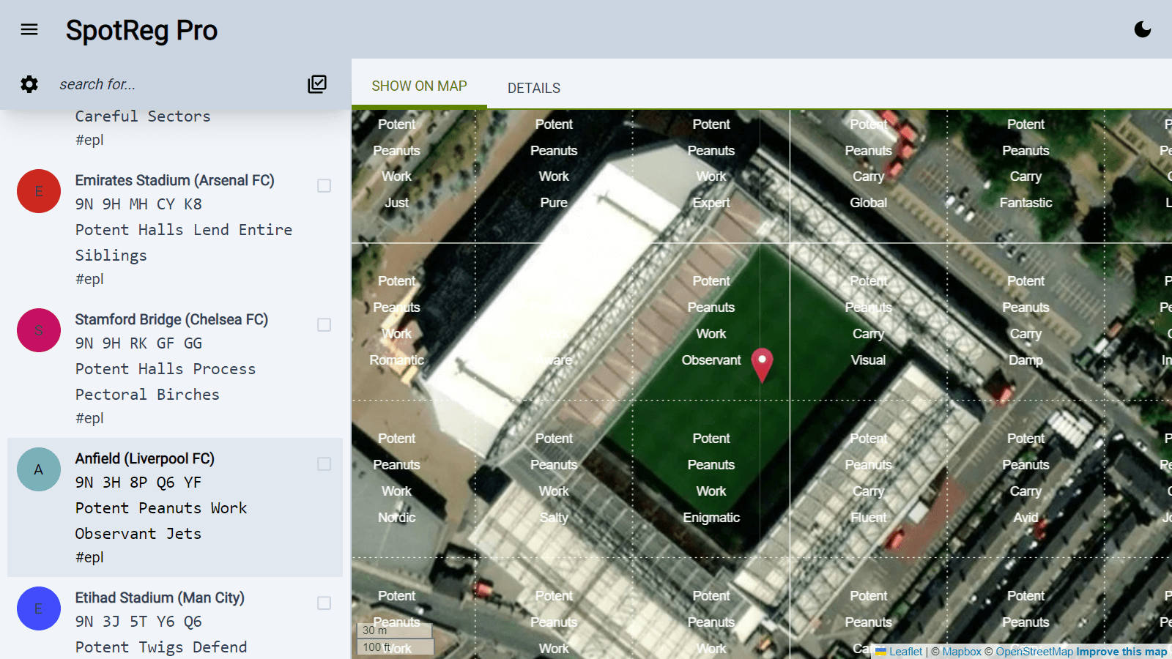Click the Improve this map link

[x=1121, y=652]
